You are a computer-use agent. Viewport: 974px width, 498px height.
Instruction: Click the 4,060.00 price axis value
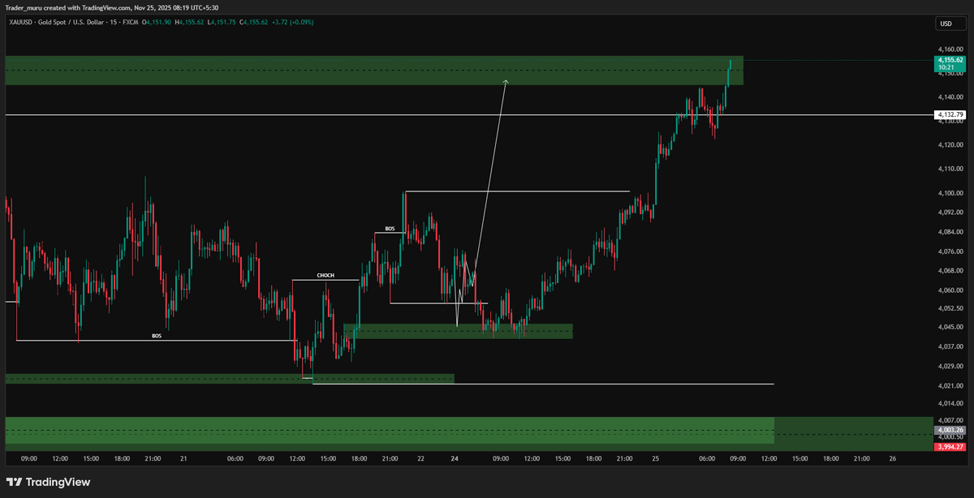coord(950,290)
